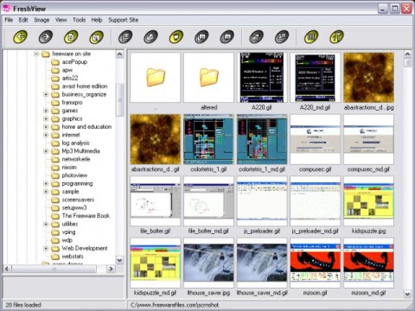Select the kidspuzzle.jpg thumbnail
The width and height of the screenshot is (415, 311).
368,201
